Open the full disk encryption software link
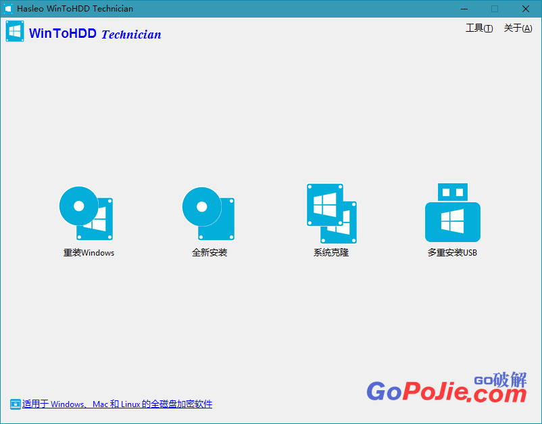Screen dimensions: 542x424 click(117, 404)
